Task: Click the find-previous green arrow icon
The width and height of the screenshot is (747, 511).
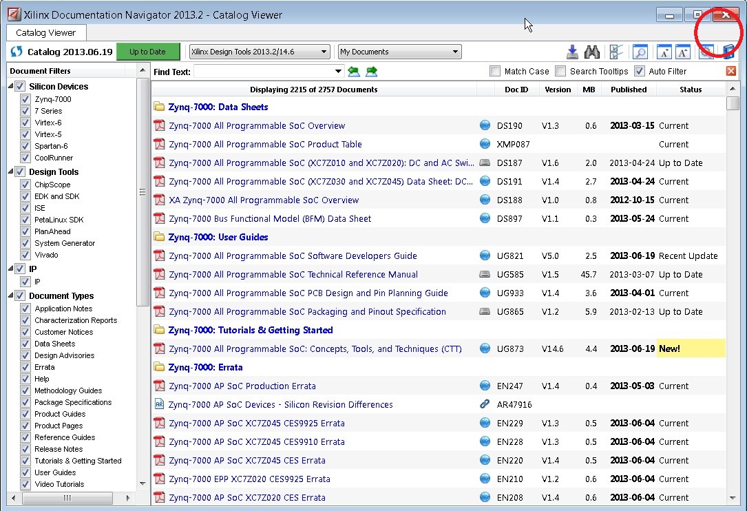Action: coord(353,71)
